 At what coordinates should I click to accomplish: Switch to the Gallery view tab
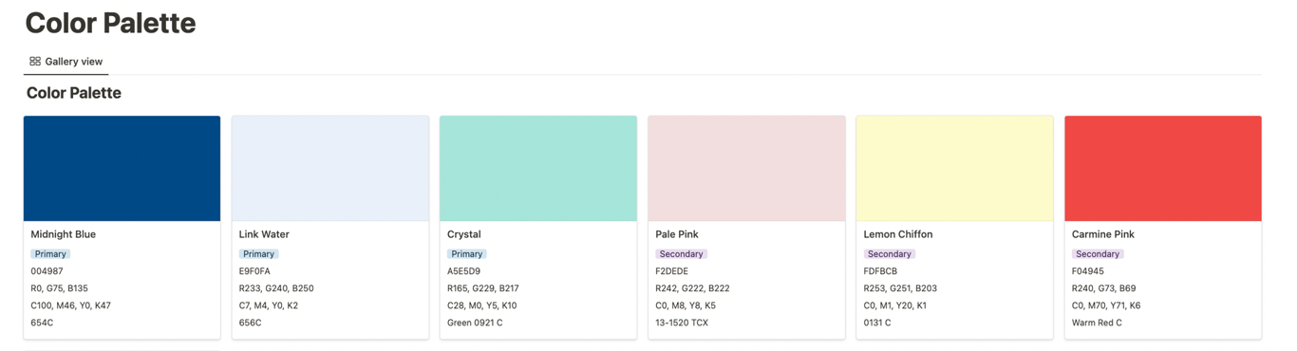coord(66,62)
